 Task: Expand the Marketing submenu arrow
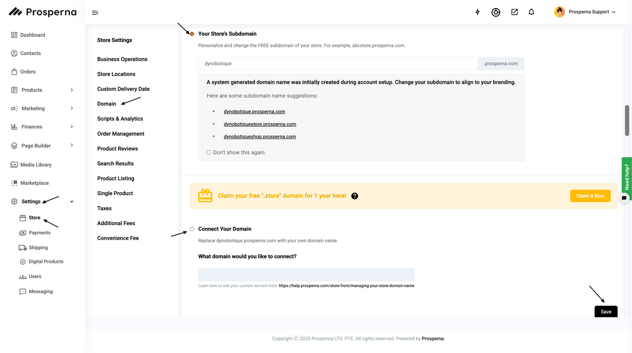pyautogui.click(x=72, y=109)
